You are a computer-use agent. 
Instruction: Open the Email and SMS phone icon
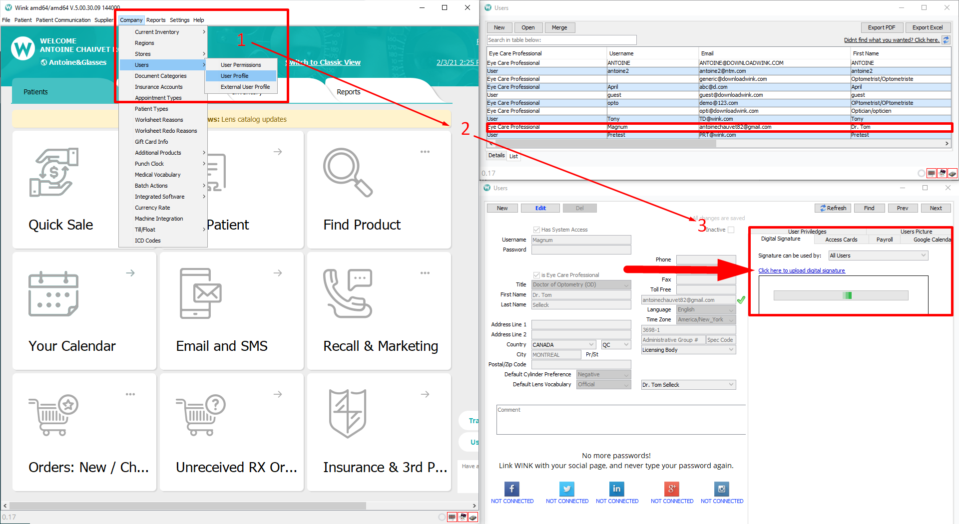click(201, 293)
